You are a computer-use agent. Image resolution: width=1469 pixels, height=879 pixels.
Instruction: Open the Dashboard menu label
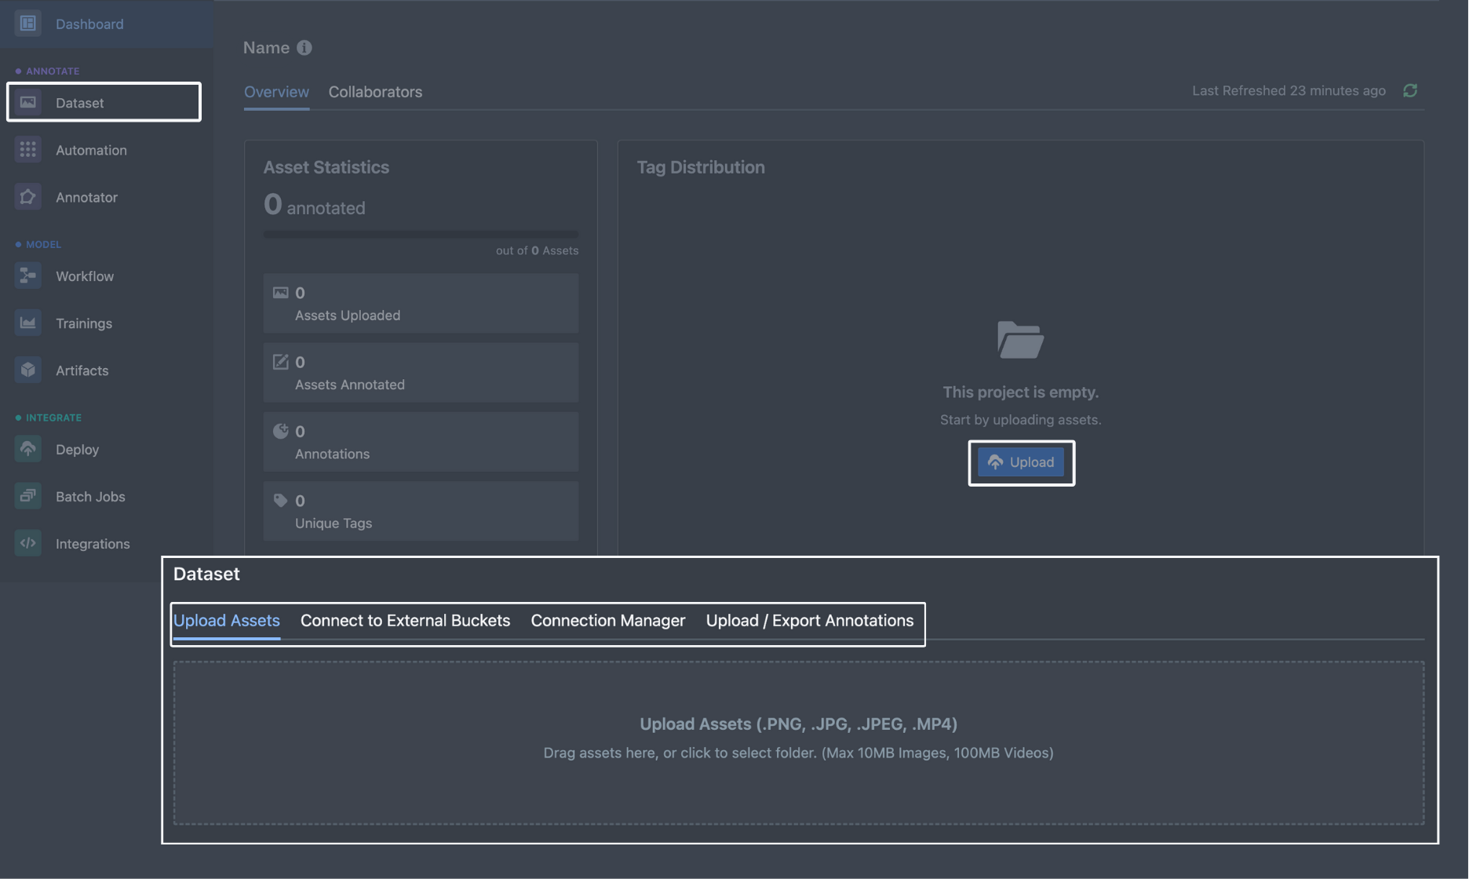tap(89, 24)
